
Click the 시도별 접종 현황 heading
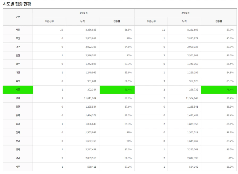(17, 4)
